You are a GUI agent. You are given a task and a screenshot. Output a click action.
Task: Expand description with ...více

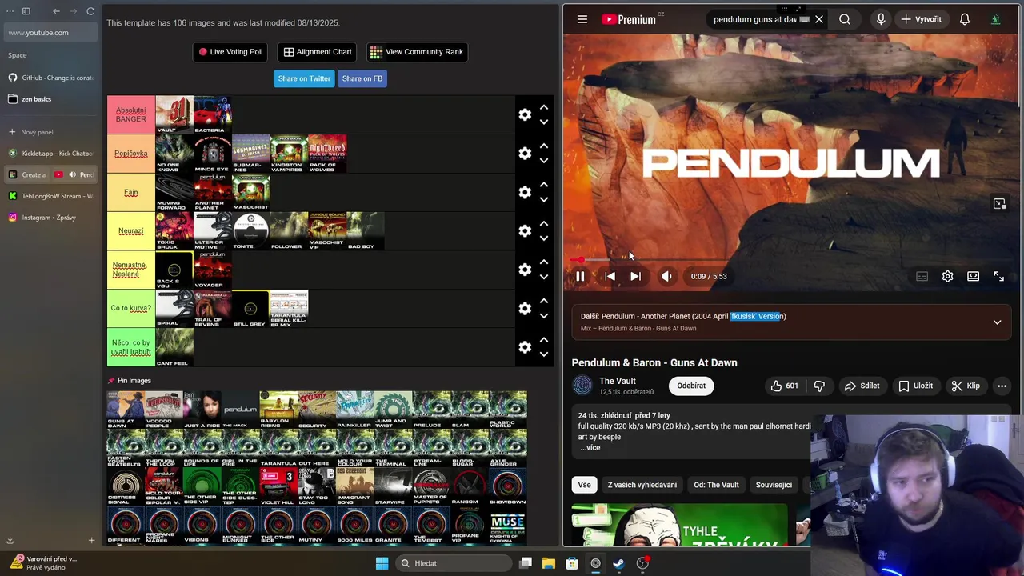(x=590, y=447)
